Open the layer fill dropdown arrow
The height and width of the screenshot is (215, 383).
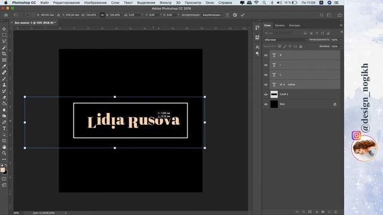click(x=341, y=47)
